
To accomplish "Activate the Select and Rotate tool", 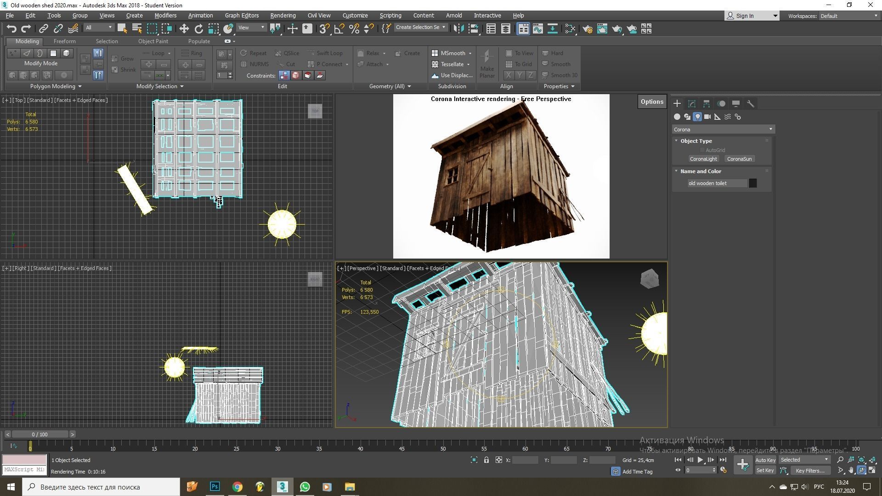I will coord(198,29).
